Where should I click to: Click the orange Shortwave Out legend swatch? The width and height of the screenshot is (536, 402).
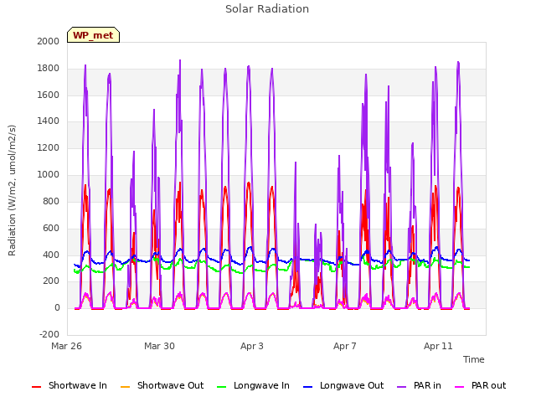click(x=126, y=387)
